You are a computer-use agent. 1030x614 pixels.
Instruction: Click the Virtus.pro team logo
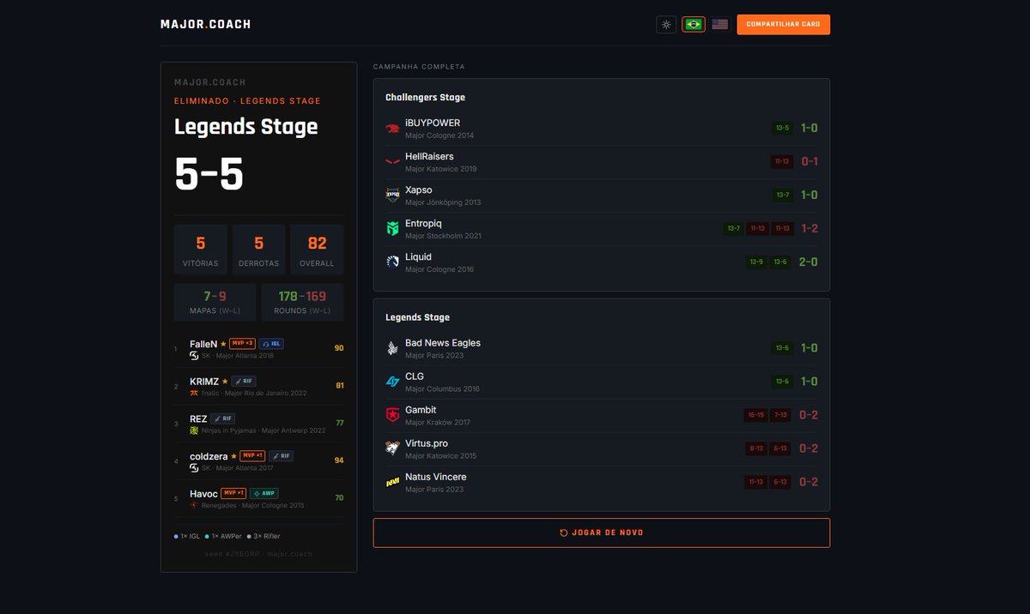click(x=392, y=448)
